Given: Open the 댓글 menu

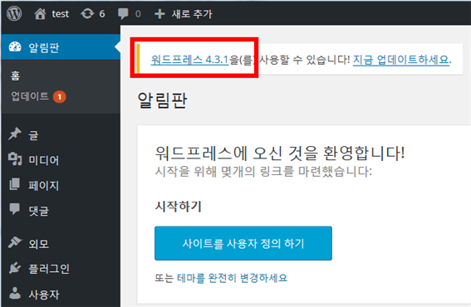Looking at the screenshot, I should [38, 211].
